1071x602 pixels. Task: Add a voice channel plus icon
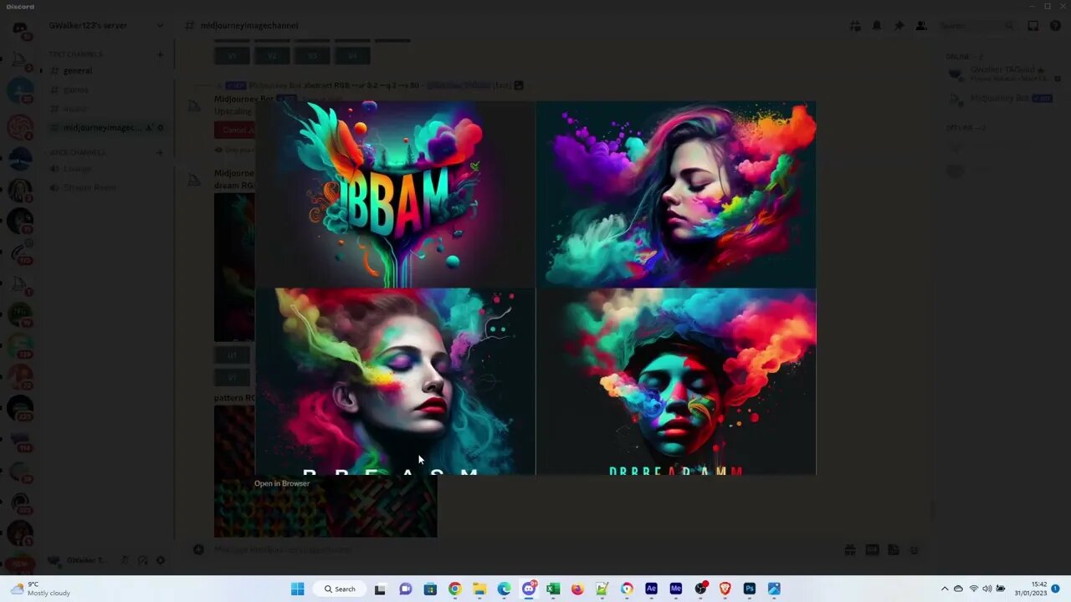click(160, 152)
